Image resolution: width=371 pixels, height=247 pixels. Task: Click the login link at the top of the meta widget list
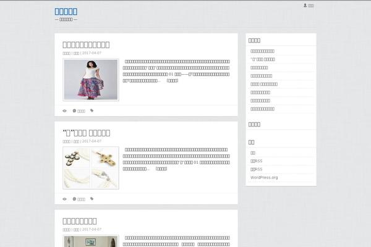click(253, 153)
